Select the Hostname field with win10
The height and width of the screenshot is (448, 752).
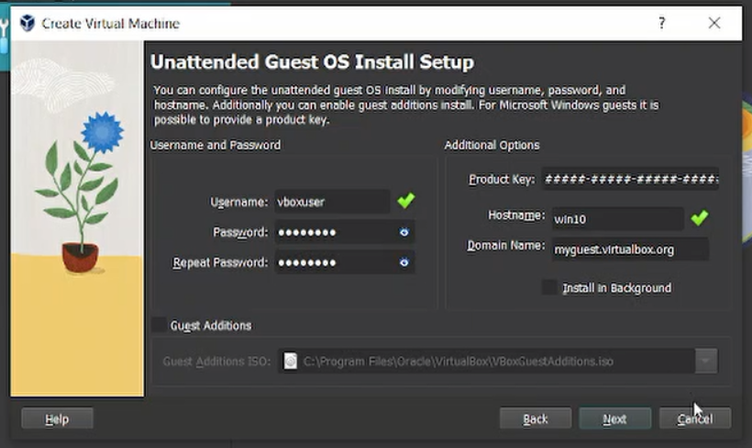(x=615, y=219)
